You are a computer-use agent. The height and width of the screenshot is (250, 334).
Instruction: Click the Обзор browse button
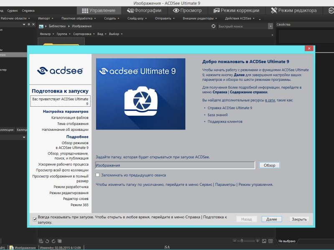(269, 165)
